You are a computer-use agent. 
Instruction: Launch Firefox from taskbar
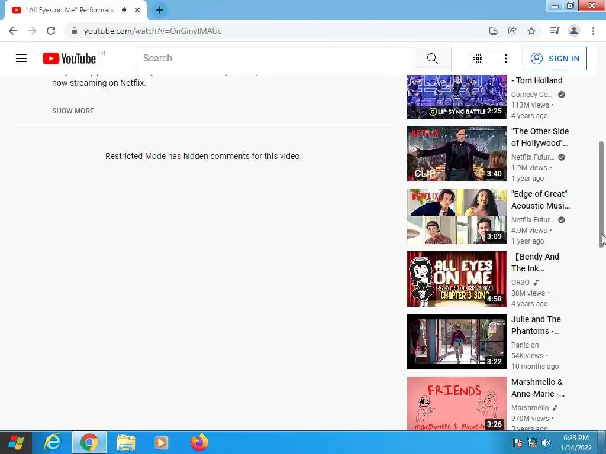tap(199, 442)
